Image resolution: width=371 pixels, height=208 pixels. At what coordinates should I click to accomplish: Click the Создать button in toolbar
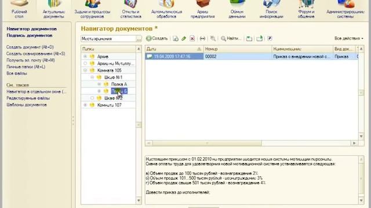click(x=157, y=39)
